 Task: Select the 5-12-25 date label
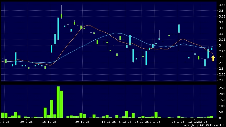click(125, 122)
